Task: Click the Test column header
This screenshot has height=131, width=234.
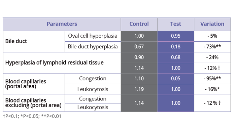Action: (x=176, y=24)
